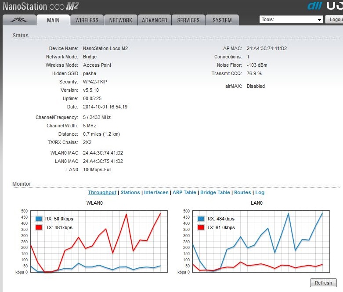Screen dimensions: 343x292
Task: Click the LAN0 MAC value 24:A4:3C:75:41:D2
Action: 103,161
